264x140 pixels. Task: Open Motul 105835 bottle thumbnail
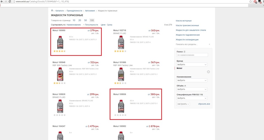(60, 106)
